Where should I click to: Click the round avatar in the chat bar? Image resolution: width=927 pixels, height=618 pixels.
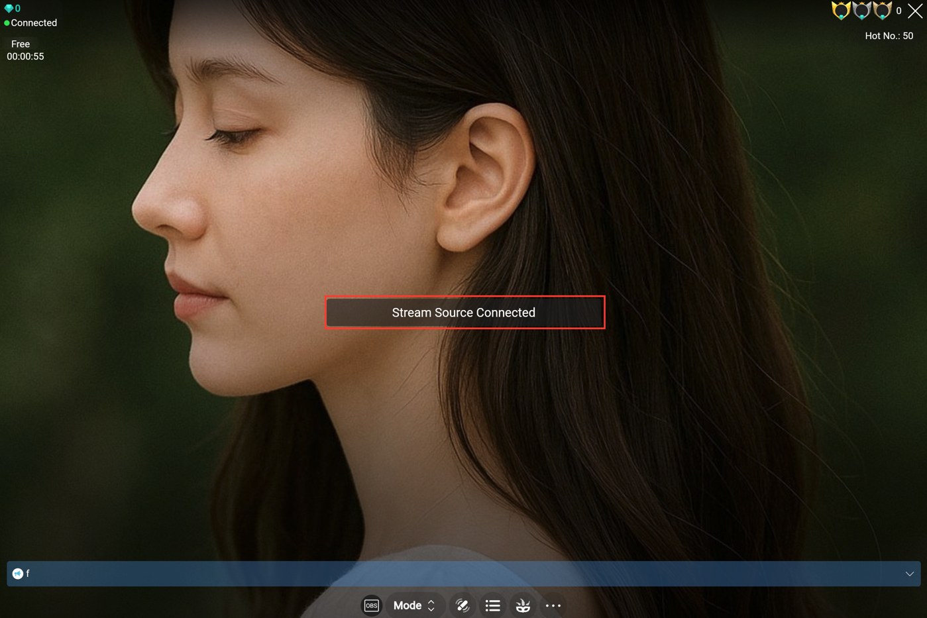coord(18,574)
